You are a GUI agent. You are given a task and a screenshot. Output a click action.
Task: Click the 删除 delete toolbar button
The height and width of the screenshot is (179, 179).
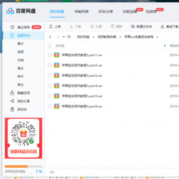(x=116, y=26)
